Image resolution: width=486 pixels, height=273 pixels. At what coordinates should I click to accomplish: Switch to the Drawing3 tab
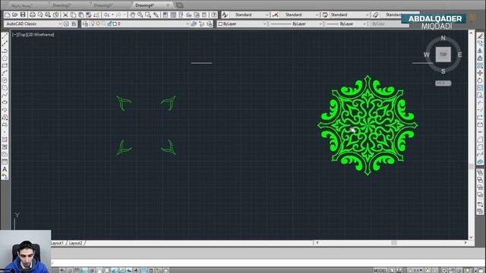coord(103,5)
